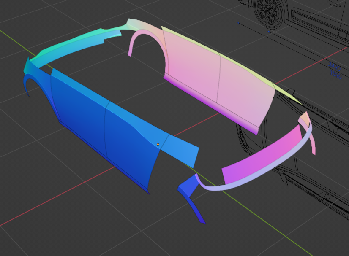Select the teal curved hood-edge mesh panel
This screenshot has width=349, height=256.
click(x=76, y=46)
